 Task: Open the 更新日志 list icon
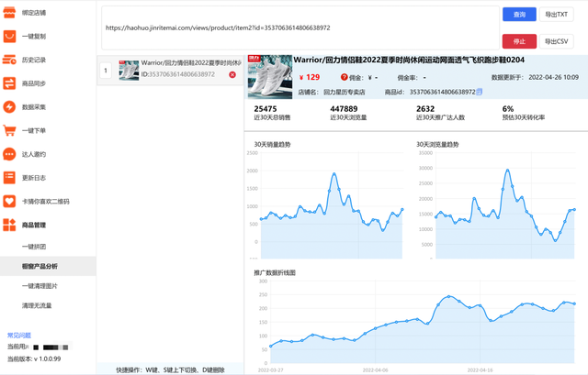[x=9, y=178]
